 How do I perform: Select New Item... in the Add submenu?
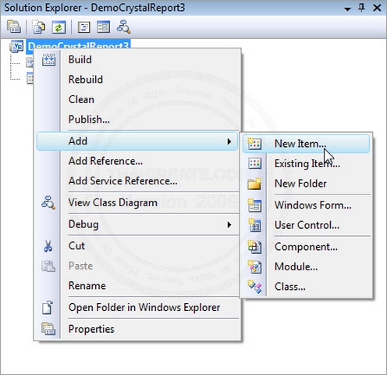coord(306,144)
